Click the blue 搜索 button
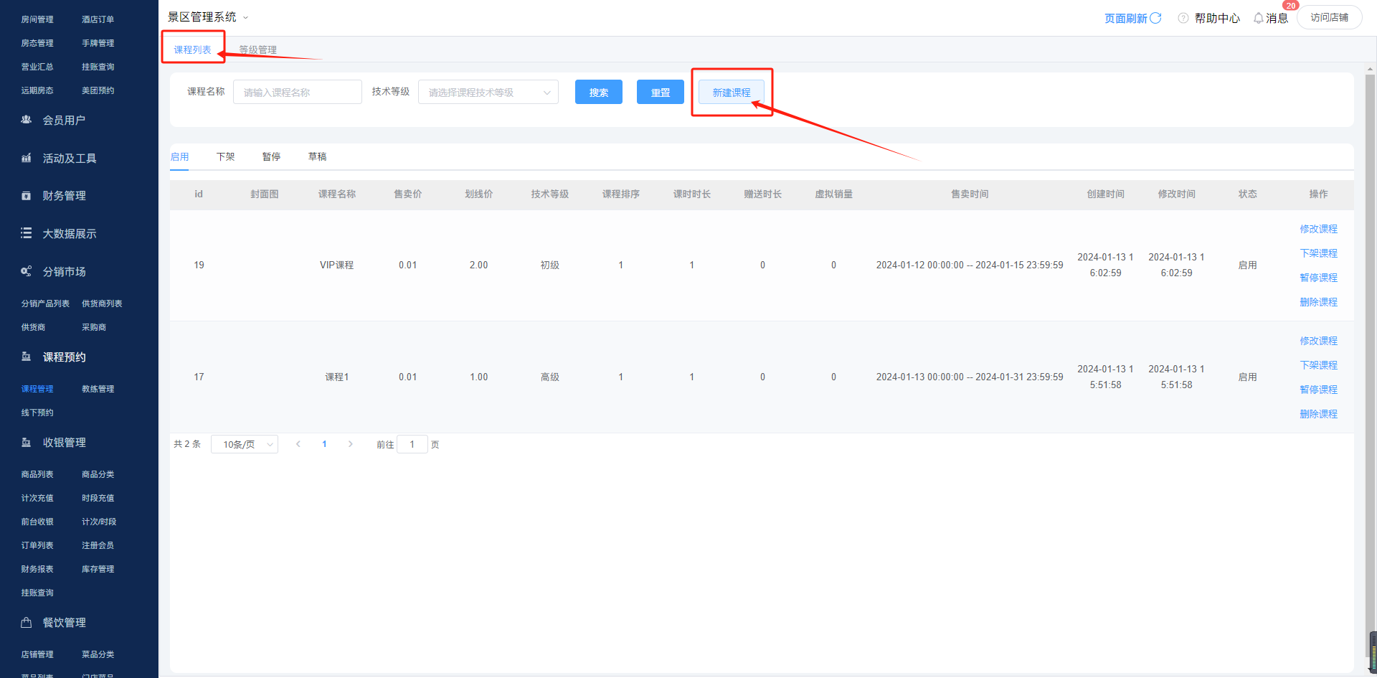This screenshot has width=1377, height=678. point(598,93)
